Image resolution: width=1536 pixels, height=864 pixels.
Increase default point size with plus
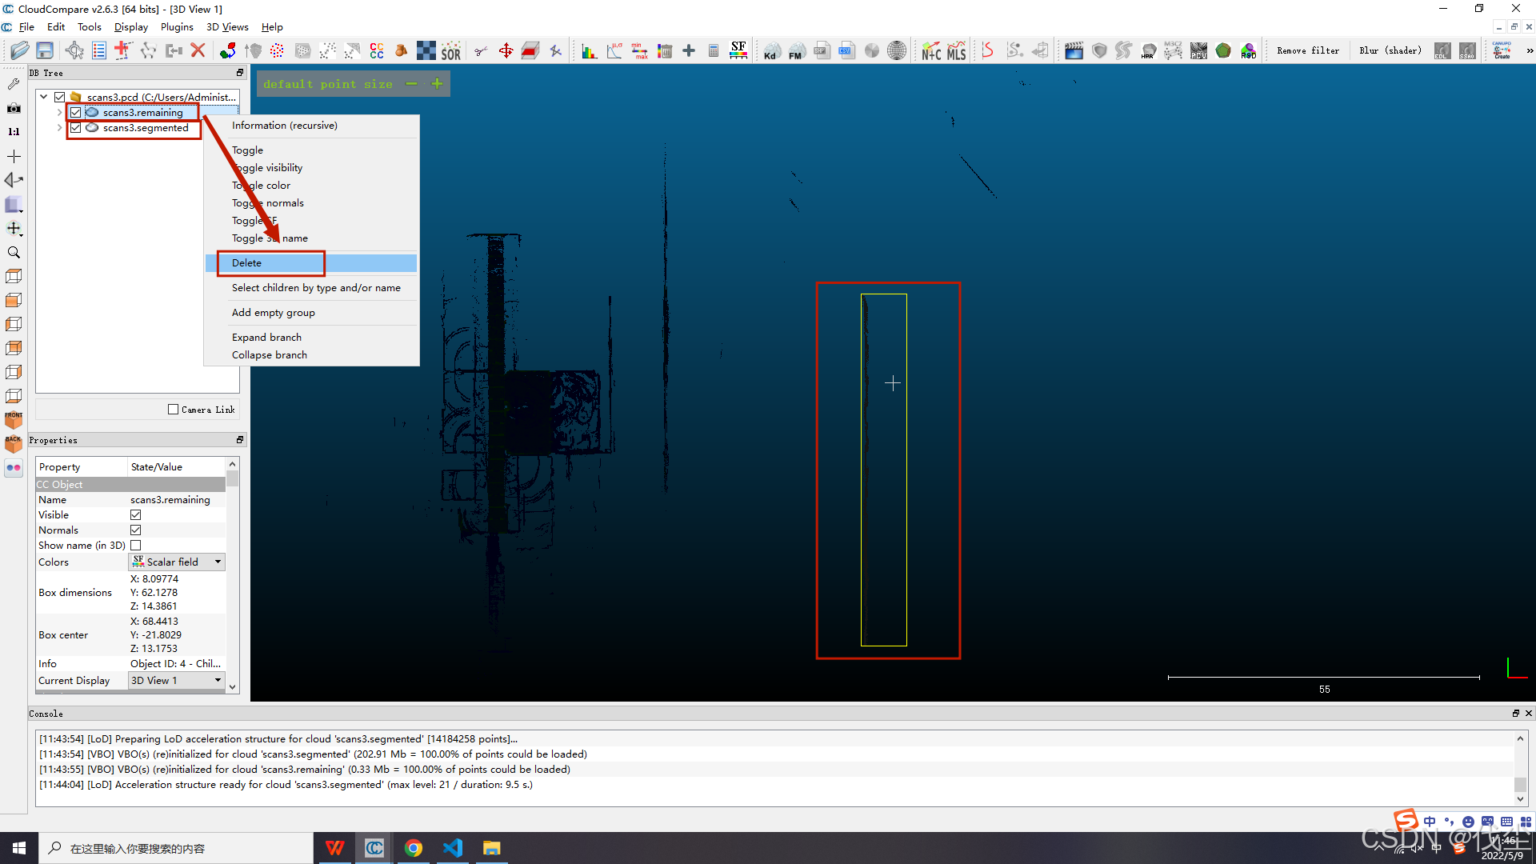437,84
